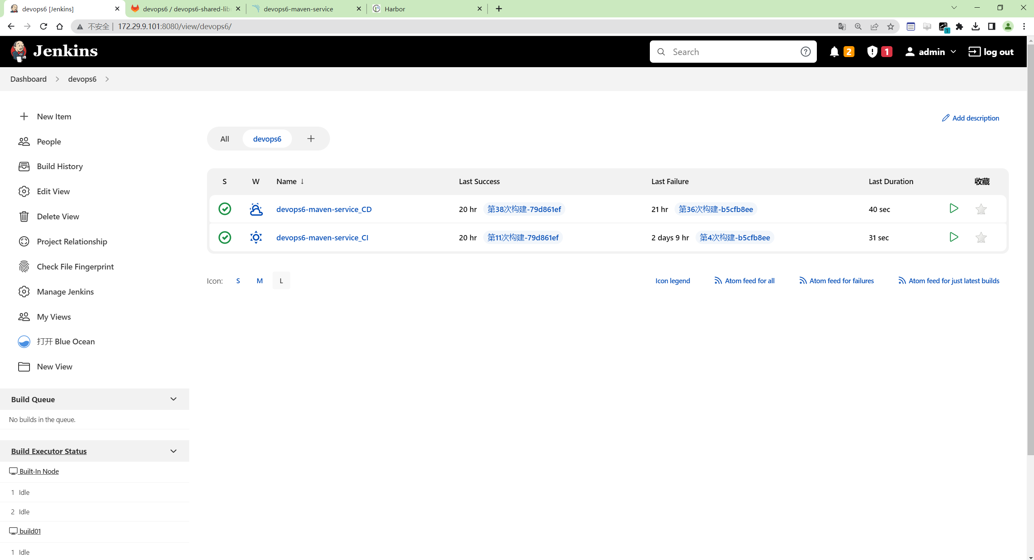Set icon size to M
The width and height of the screenshot is (1034, 560).
260,281
